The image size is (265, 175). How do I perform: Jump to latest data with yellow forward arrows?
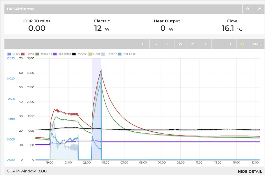pyautogui.click(x=242, y=44)
